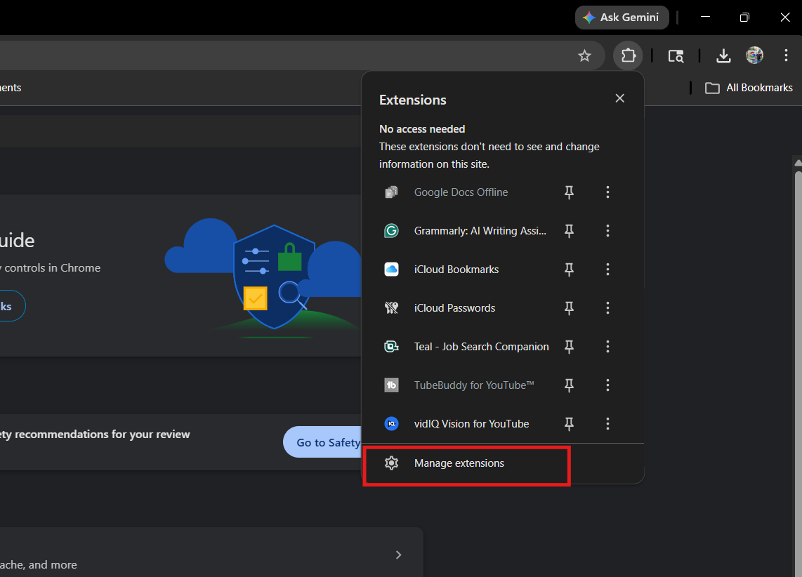Open more options for Grammarly
802x577 pixels.
[607, 231]
